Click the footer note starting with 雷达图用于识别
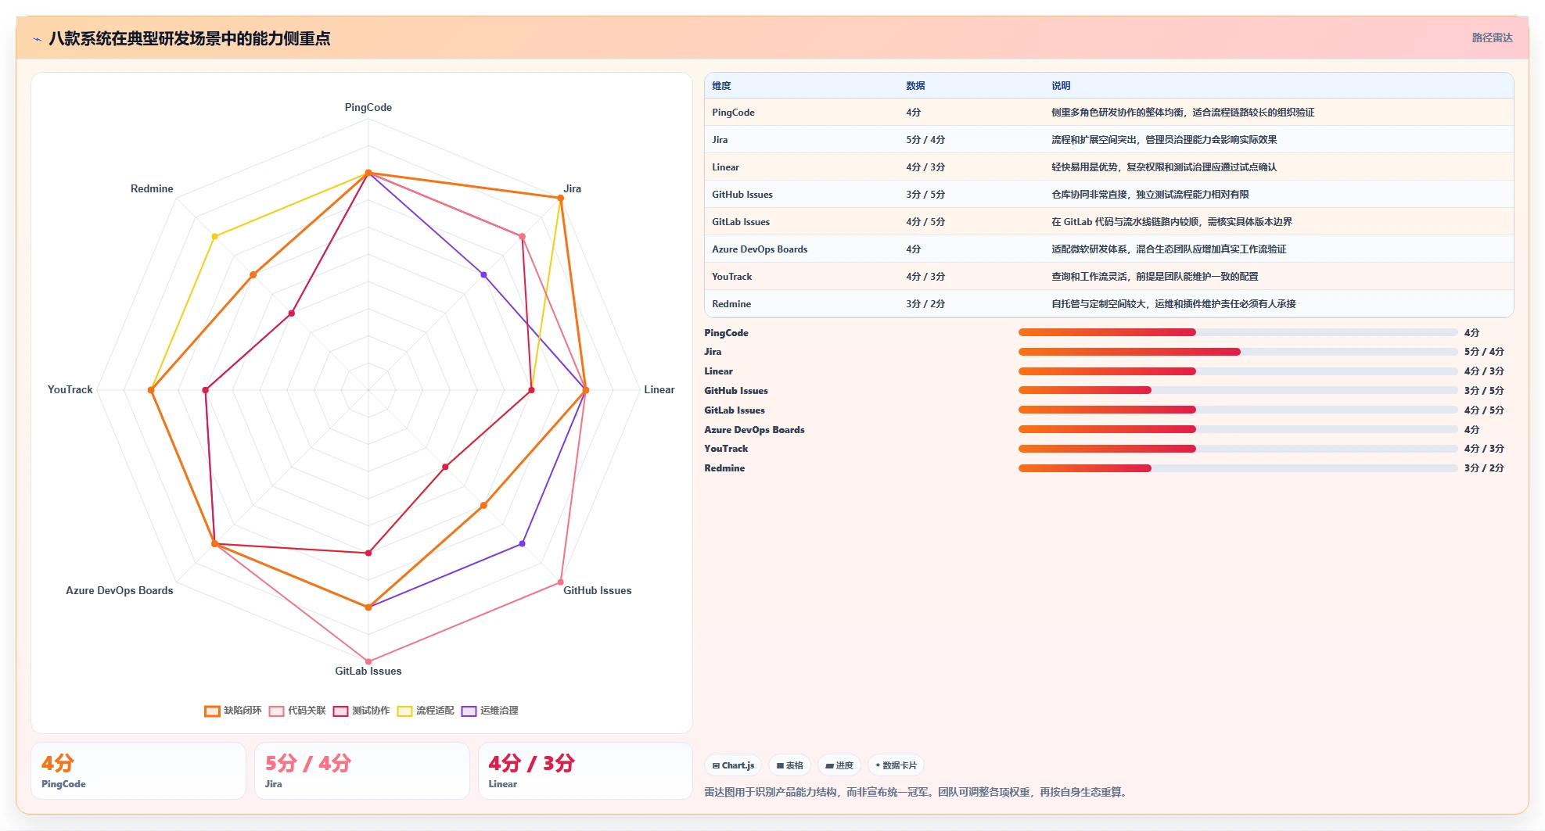The image size is (1545, 831). coord(917,793)
